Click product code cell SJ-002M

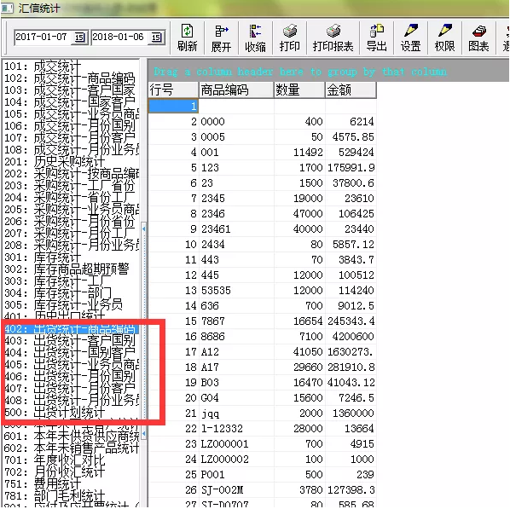tap(236, 489)
